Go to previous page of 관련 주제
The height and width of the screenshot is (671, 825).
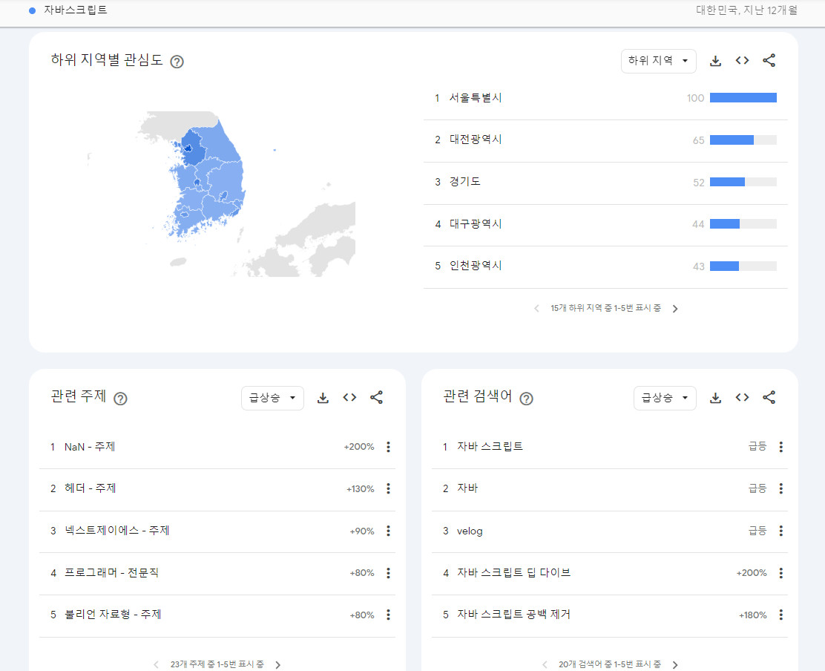pyautogui.click(x=156, y=664)
